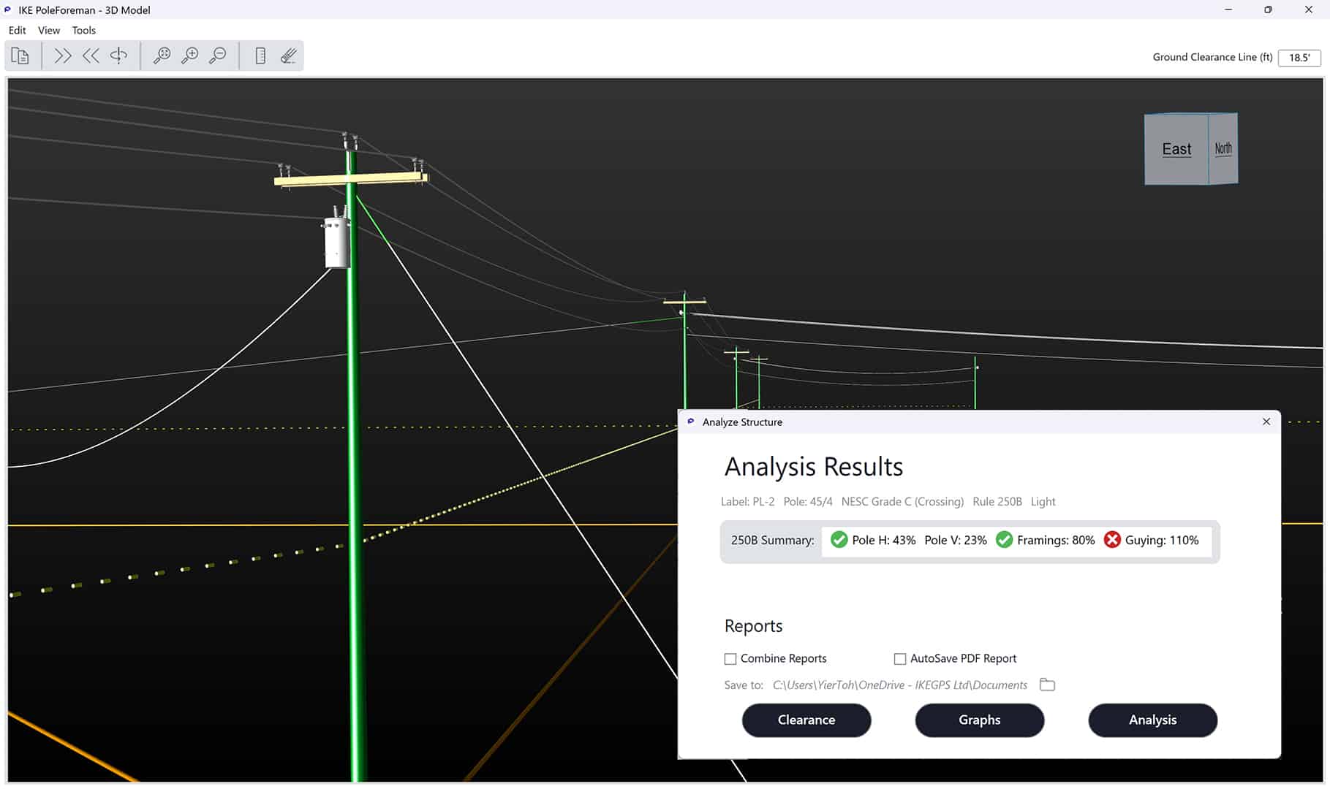Restore down the PoleForeman window
This screenshot has width=1330, height=789.
coord(1268,9)
